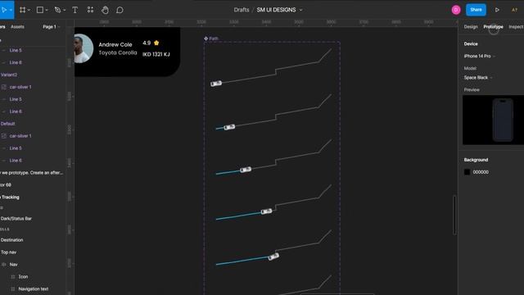
Task: Click the SM UI DESIGNS file title
Action: click(276, 10)
